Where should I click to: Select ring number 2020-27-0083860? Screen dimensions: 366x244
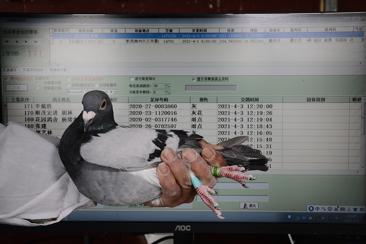pyautogui.click(x=153, y=106)
